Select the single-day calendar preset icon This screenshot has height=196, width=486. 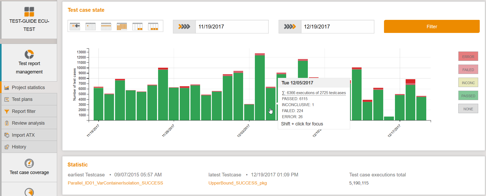point(91,26)
